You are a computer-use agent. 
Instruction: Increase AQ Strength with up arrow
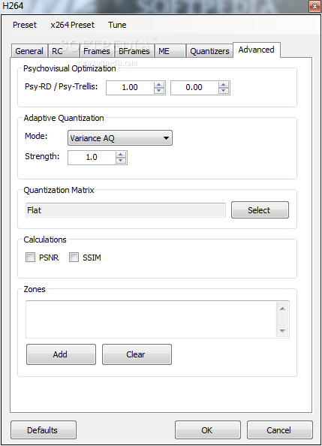(x=121, y=154)
